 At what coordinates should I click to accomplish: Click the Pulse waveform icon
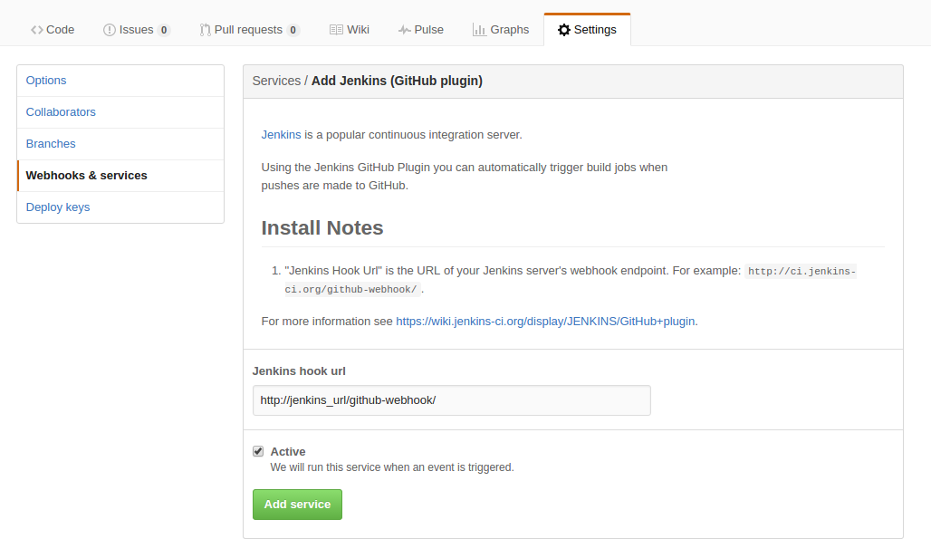(404, 30)
